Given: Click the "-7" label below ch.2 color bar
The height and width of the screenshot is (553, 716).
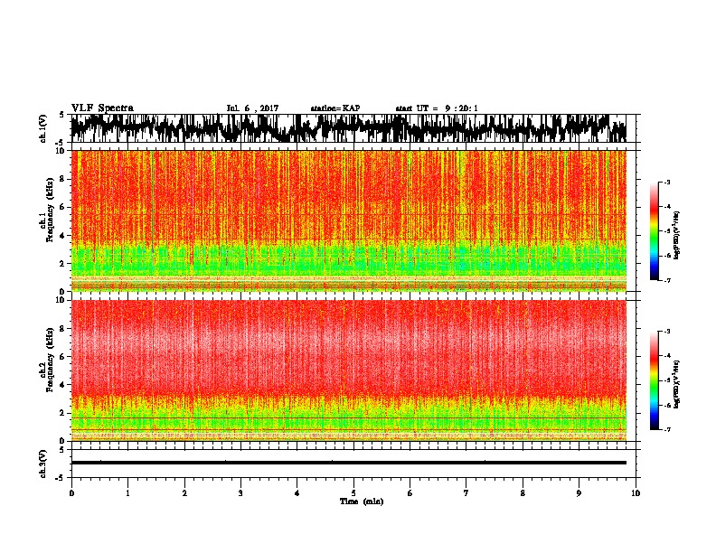Looking at the screenshot, I should click(667, 429).
